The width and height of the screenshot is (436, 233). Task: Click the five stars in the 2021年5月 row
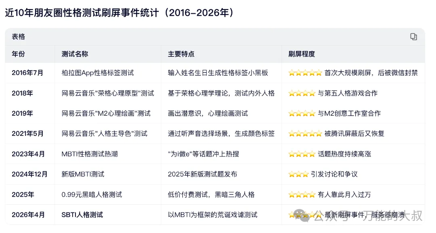305,133
